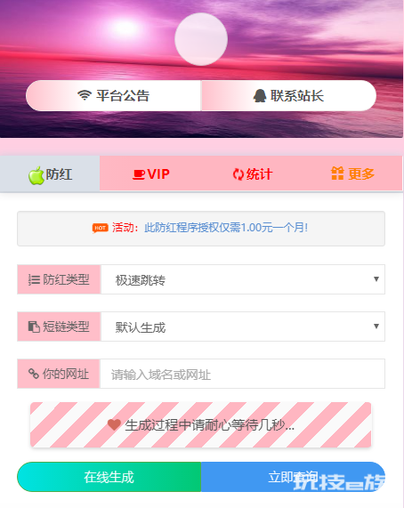Screen dimensions: 404x508
Task: Click the HOT badge icon in announcement
Action: click(x=100, y=228)
